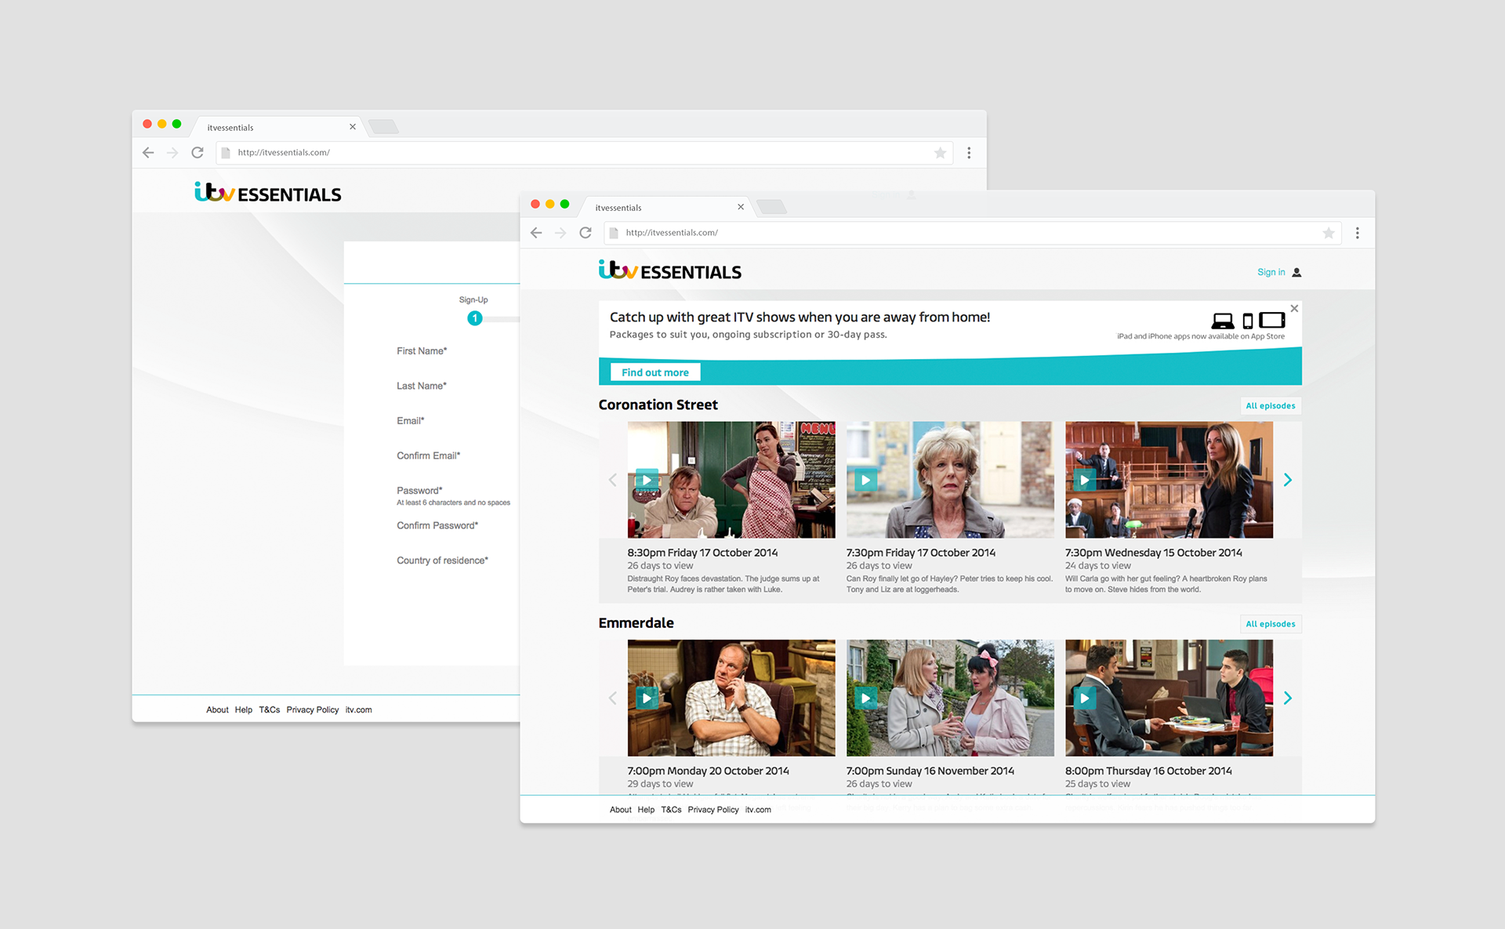
Task: Play 8:30pm Friday 17 October episode
Action: pyautogui.click(x=647, y=480)
